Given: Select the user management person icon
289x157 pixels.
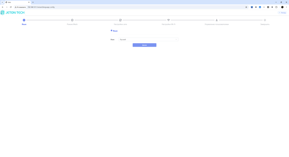Looking at the screenshot, I should [x=217, y=20].
